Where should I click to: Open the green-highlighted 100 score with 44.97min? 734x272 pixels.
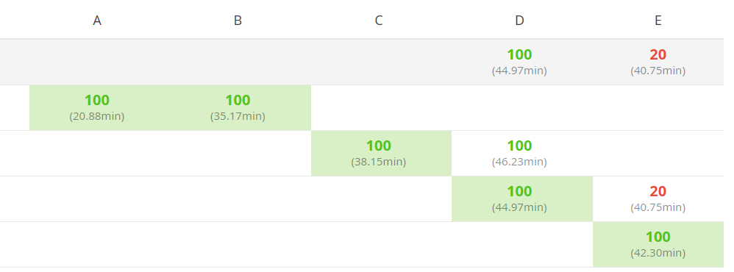click(x=519, y=191)
